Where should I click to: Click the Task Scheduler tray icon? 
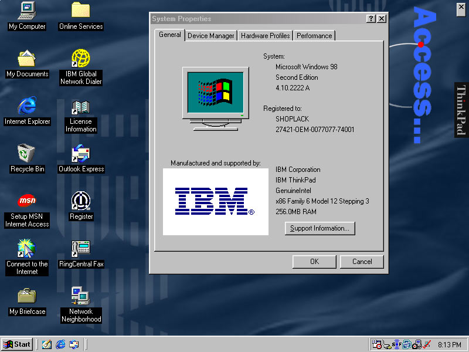point(376,344)
